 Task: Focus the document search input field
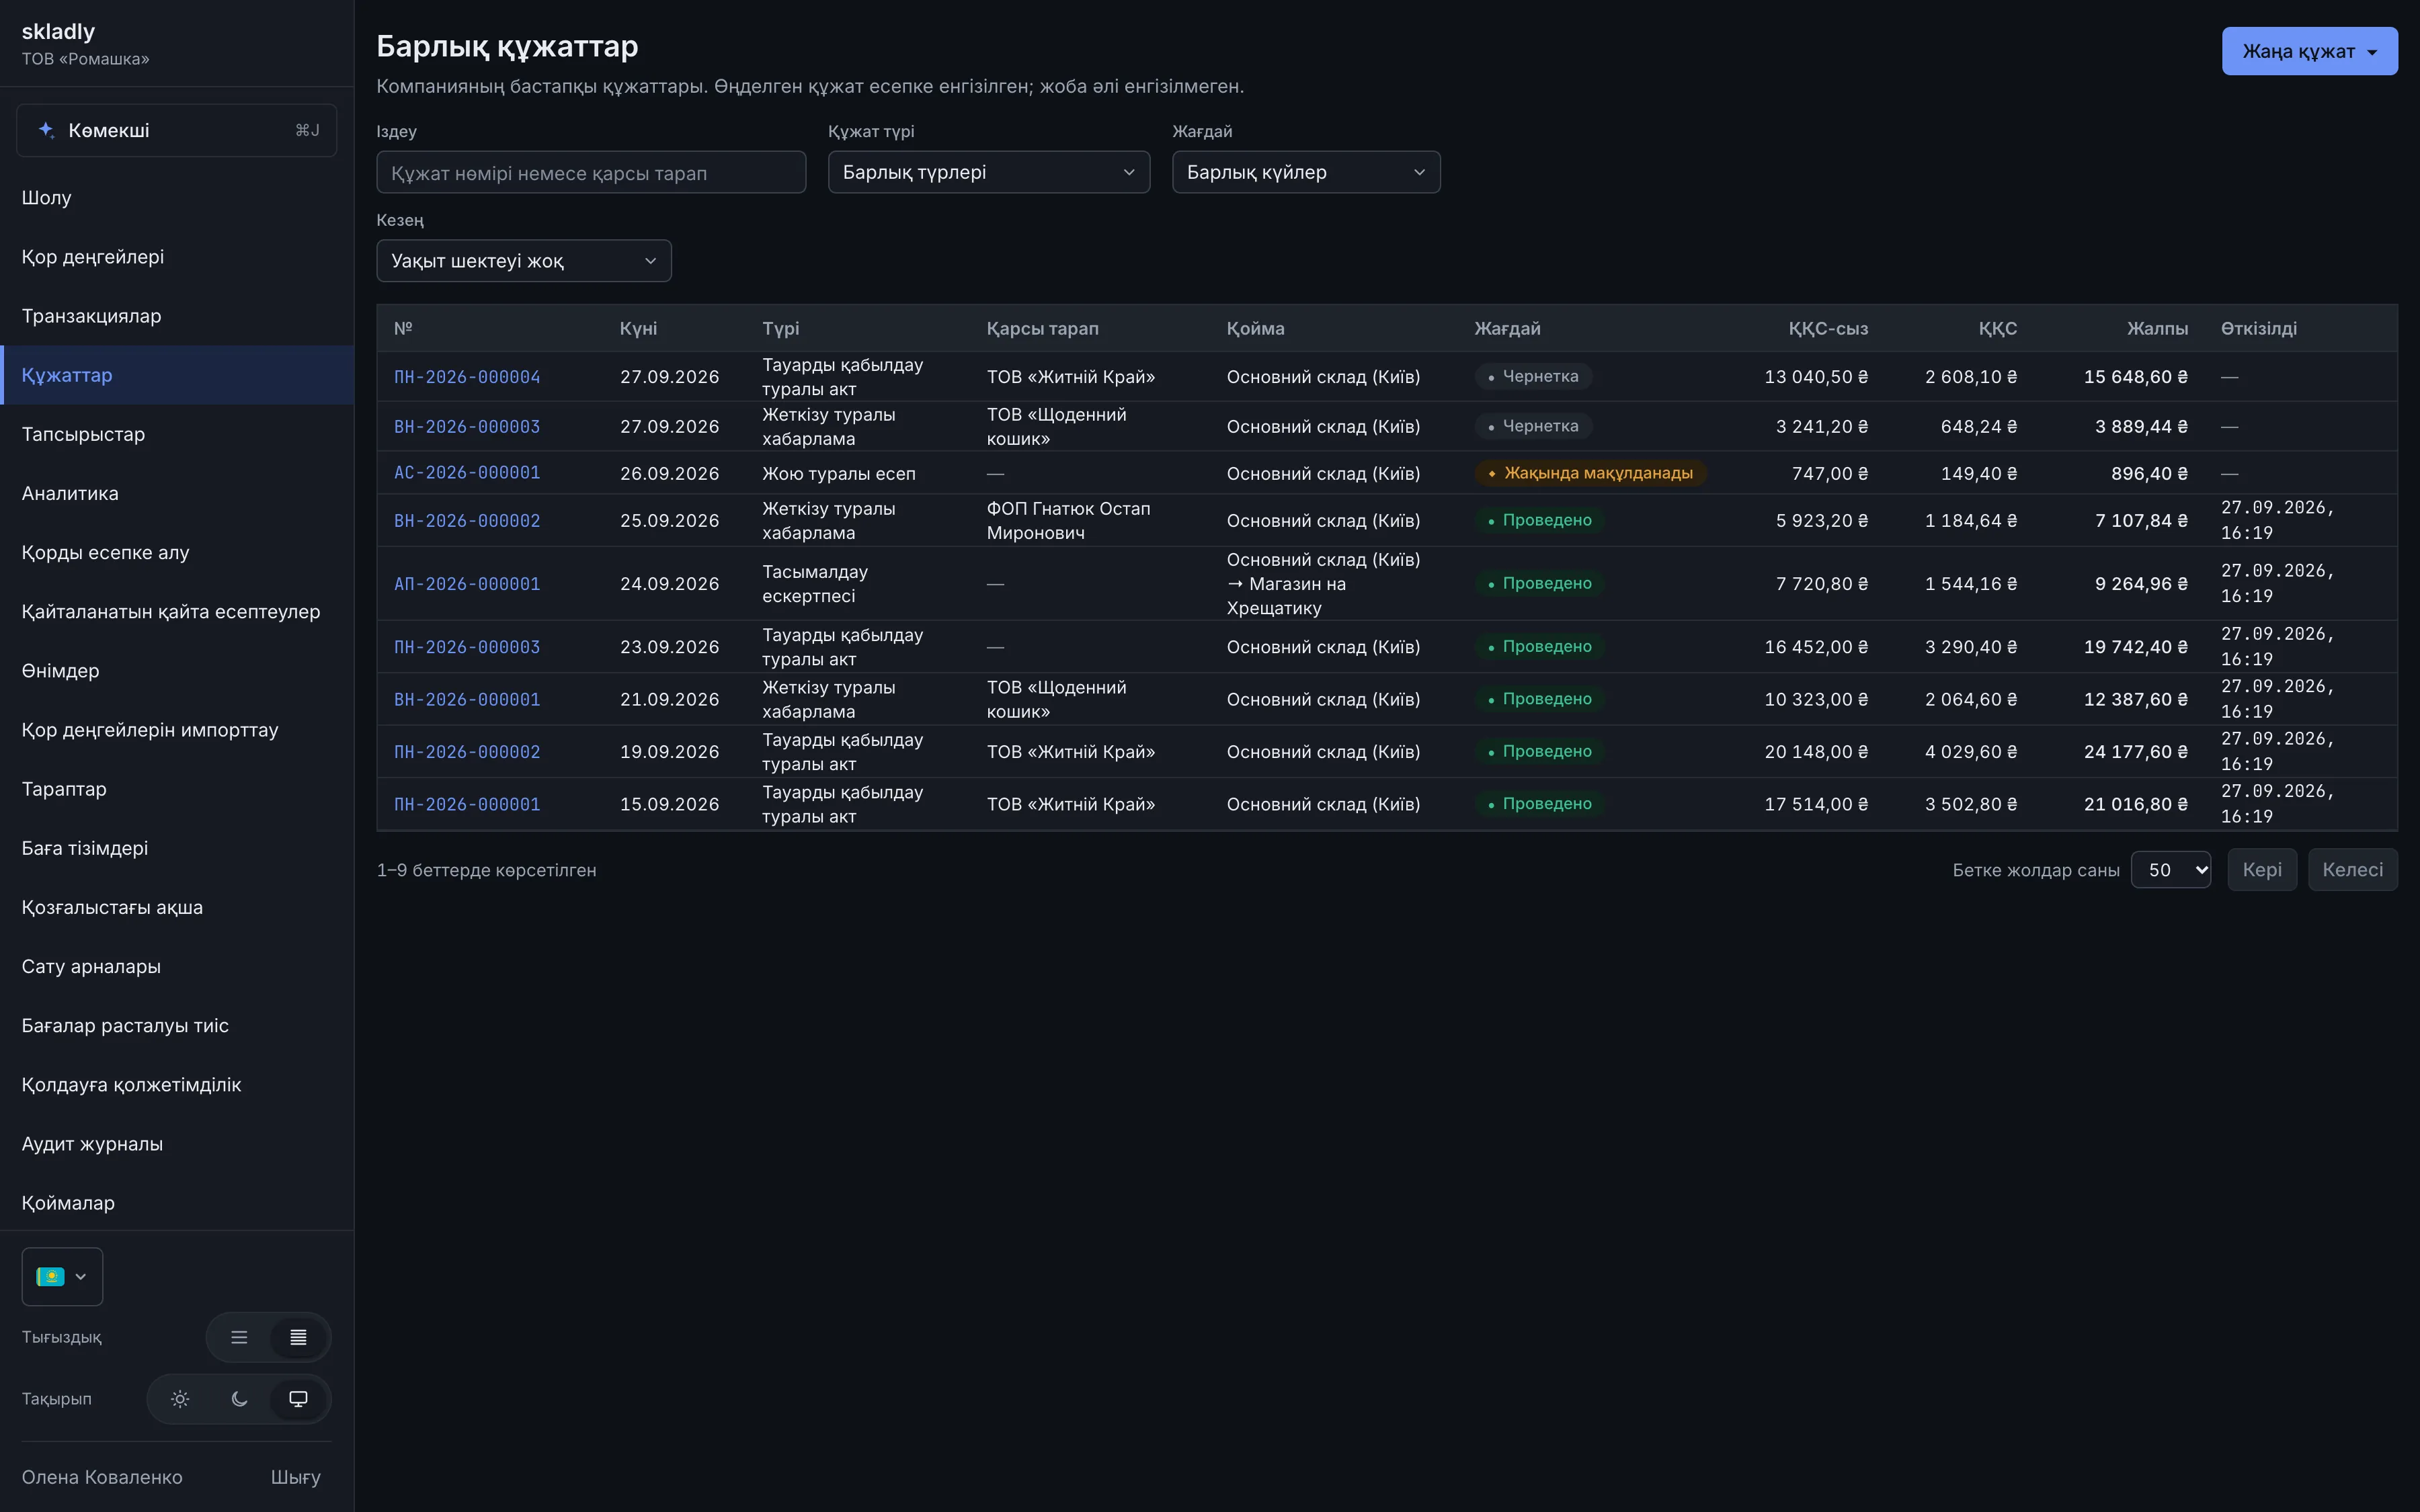pos(591,172)
